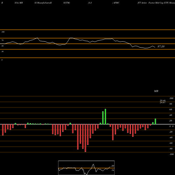Select the 28.07 value in MR panel
The height and width of the screenshot is (175, 175).
[163, 103]
